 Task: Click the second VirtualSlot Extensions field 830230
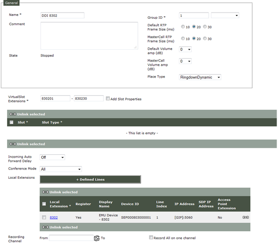[89, 99]
